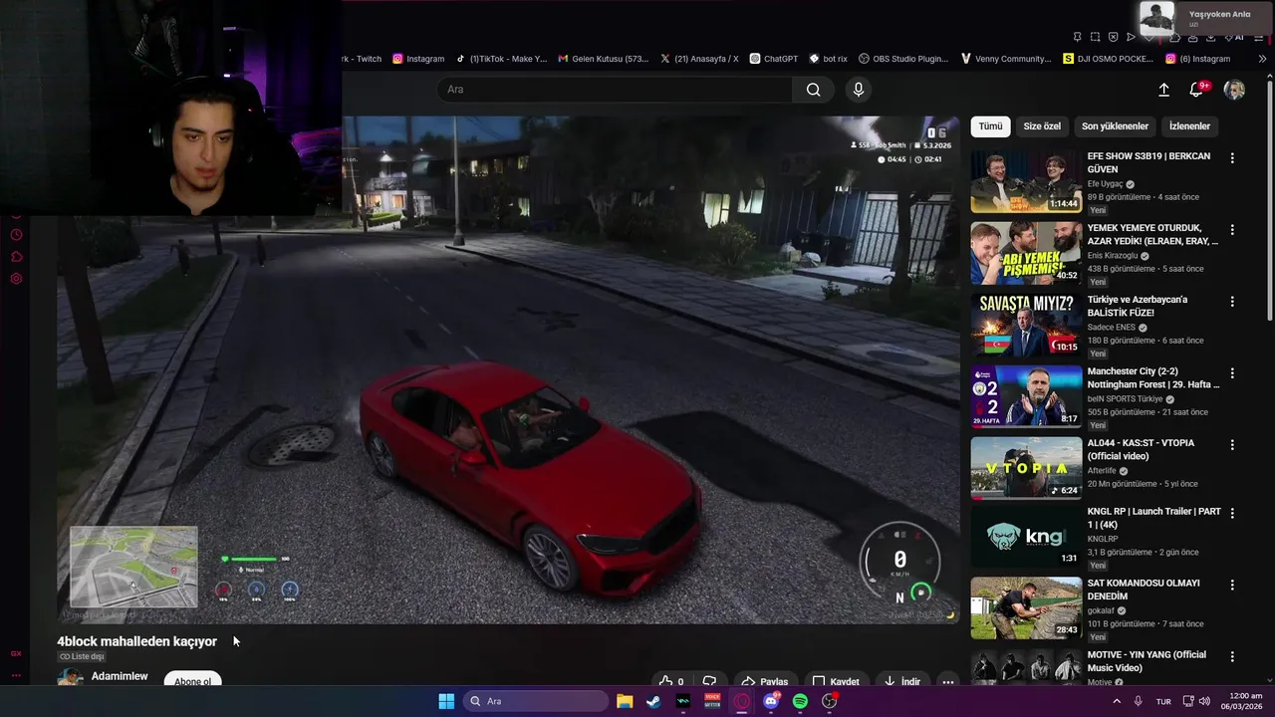
Task: Click the YouTube Ara search field
Action: point(615,90)
